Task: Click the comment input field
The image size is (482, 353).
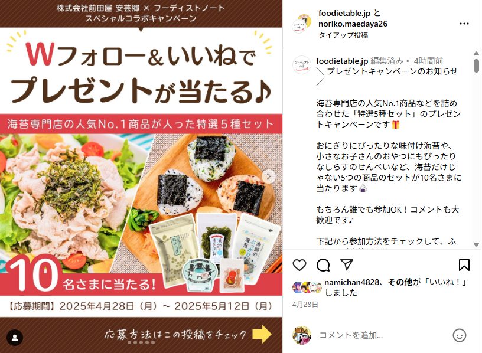Action: (x=383, y=335)
